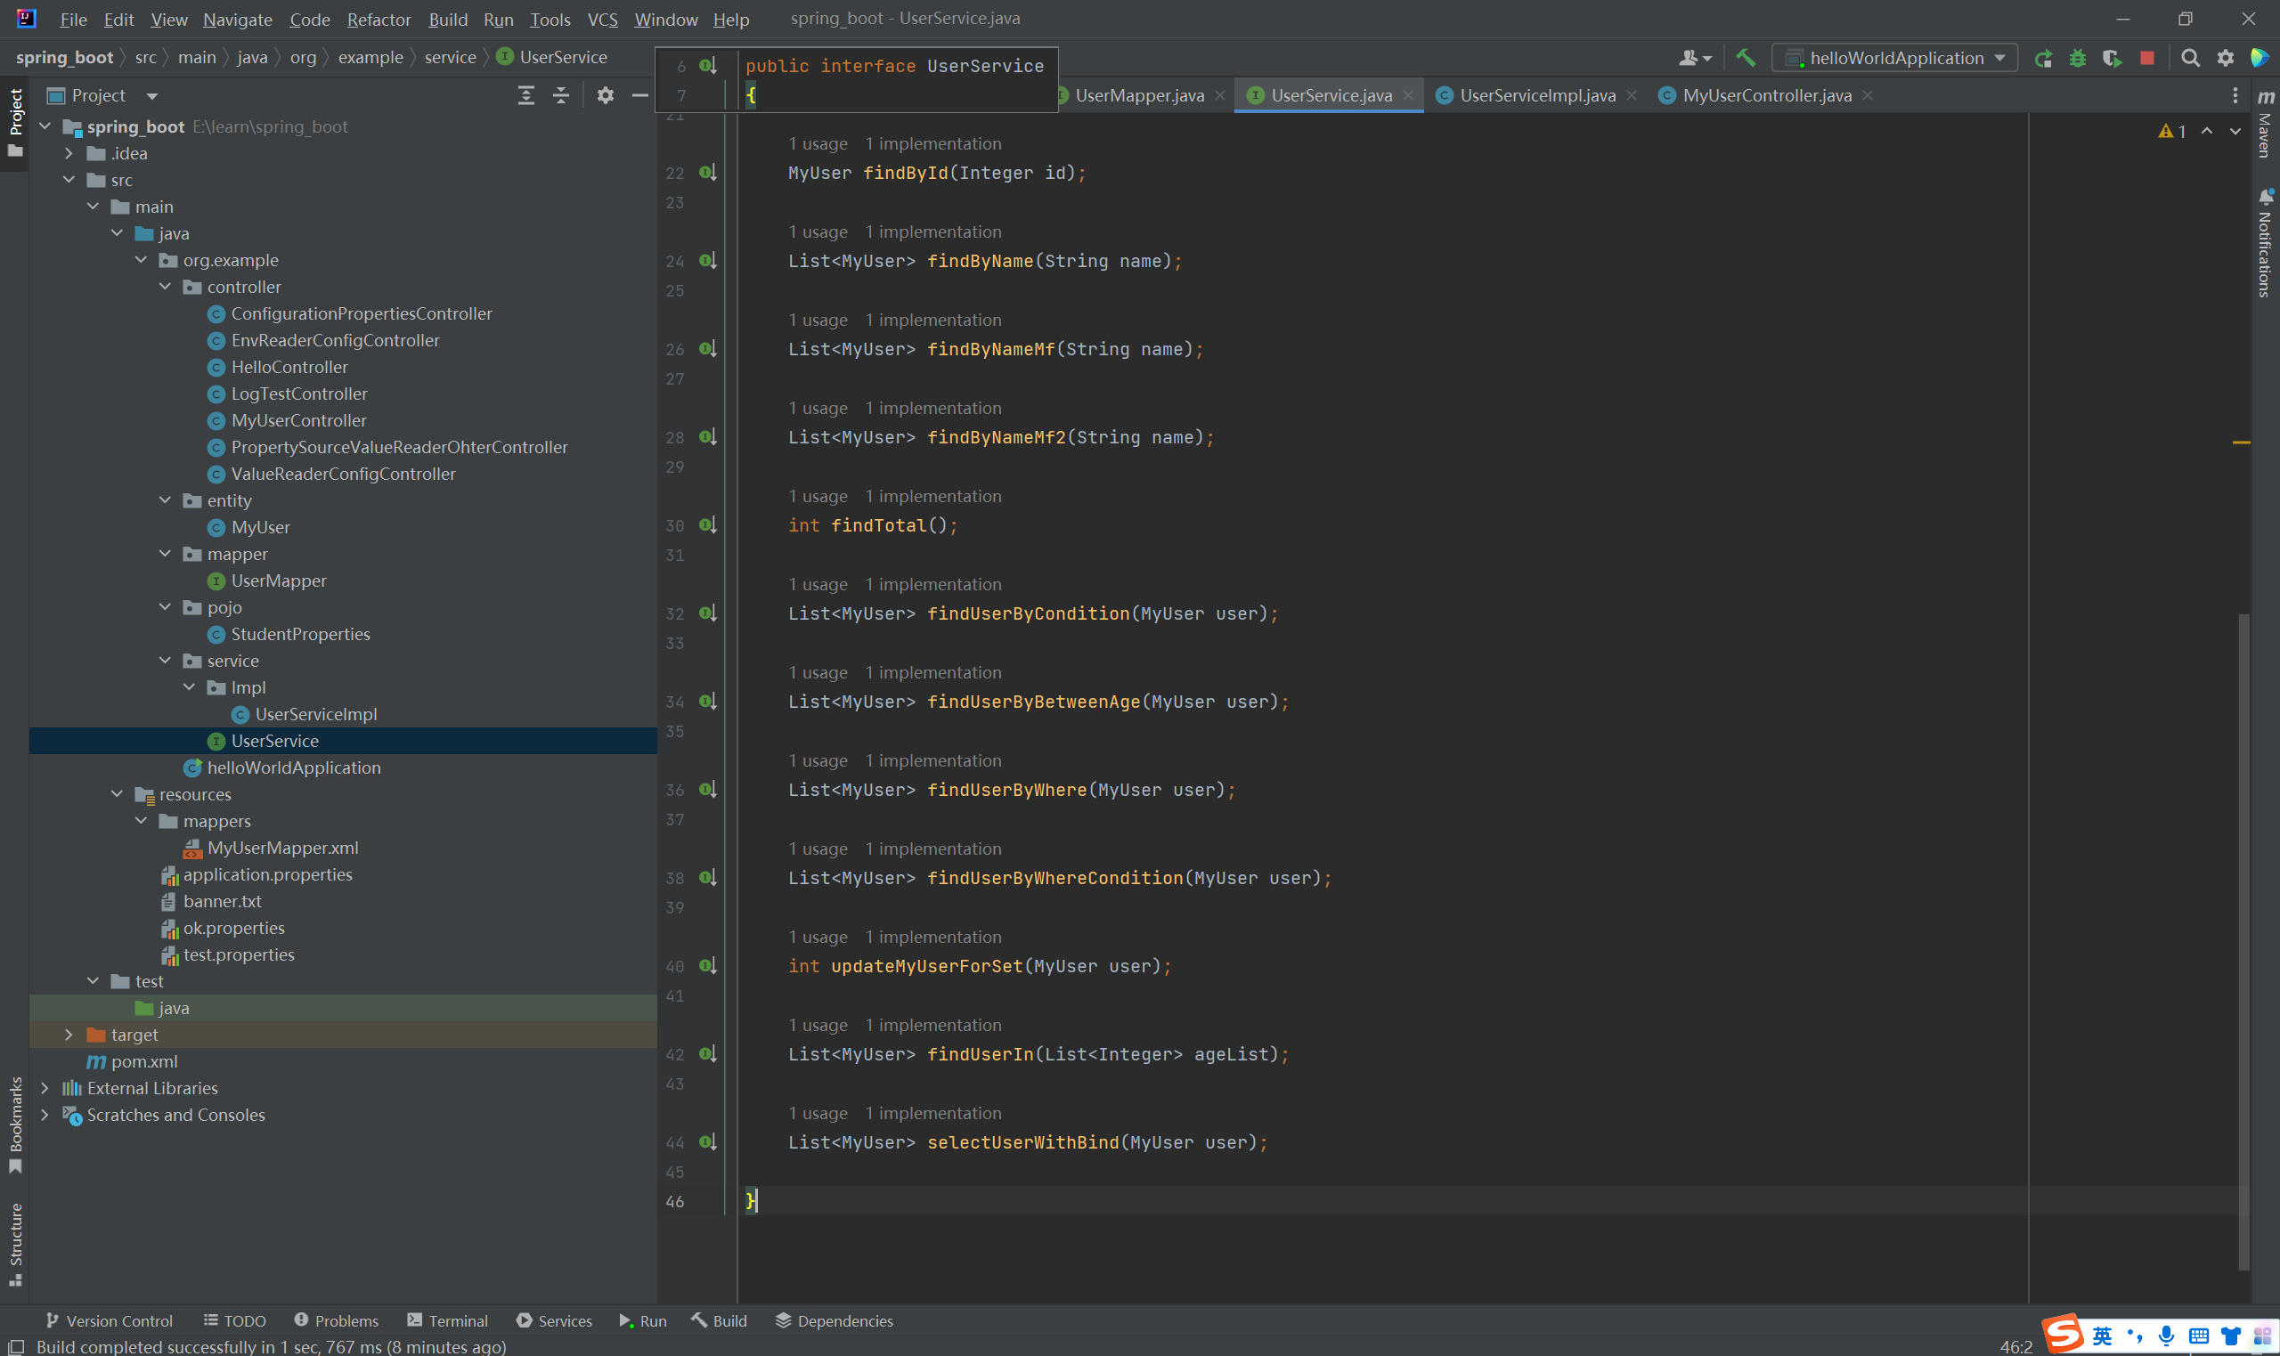Collapse the controller package node

[166, 287]
